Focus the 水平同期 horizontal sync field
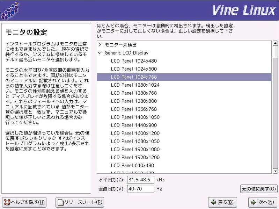 click(141, 180)
